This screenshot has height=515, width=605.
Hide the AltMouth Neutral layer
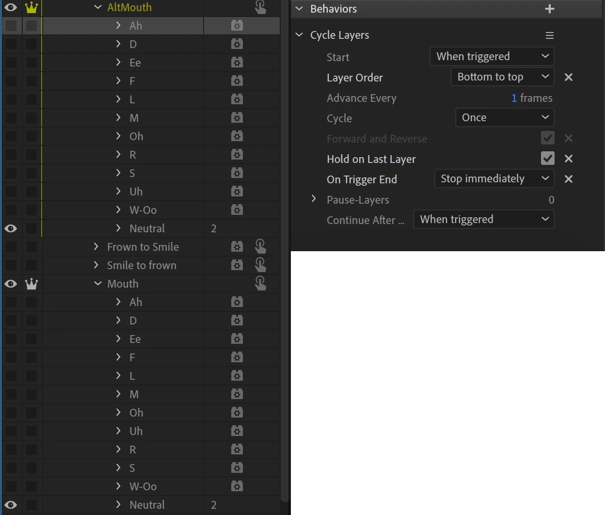[x=11, y=228]
